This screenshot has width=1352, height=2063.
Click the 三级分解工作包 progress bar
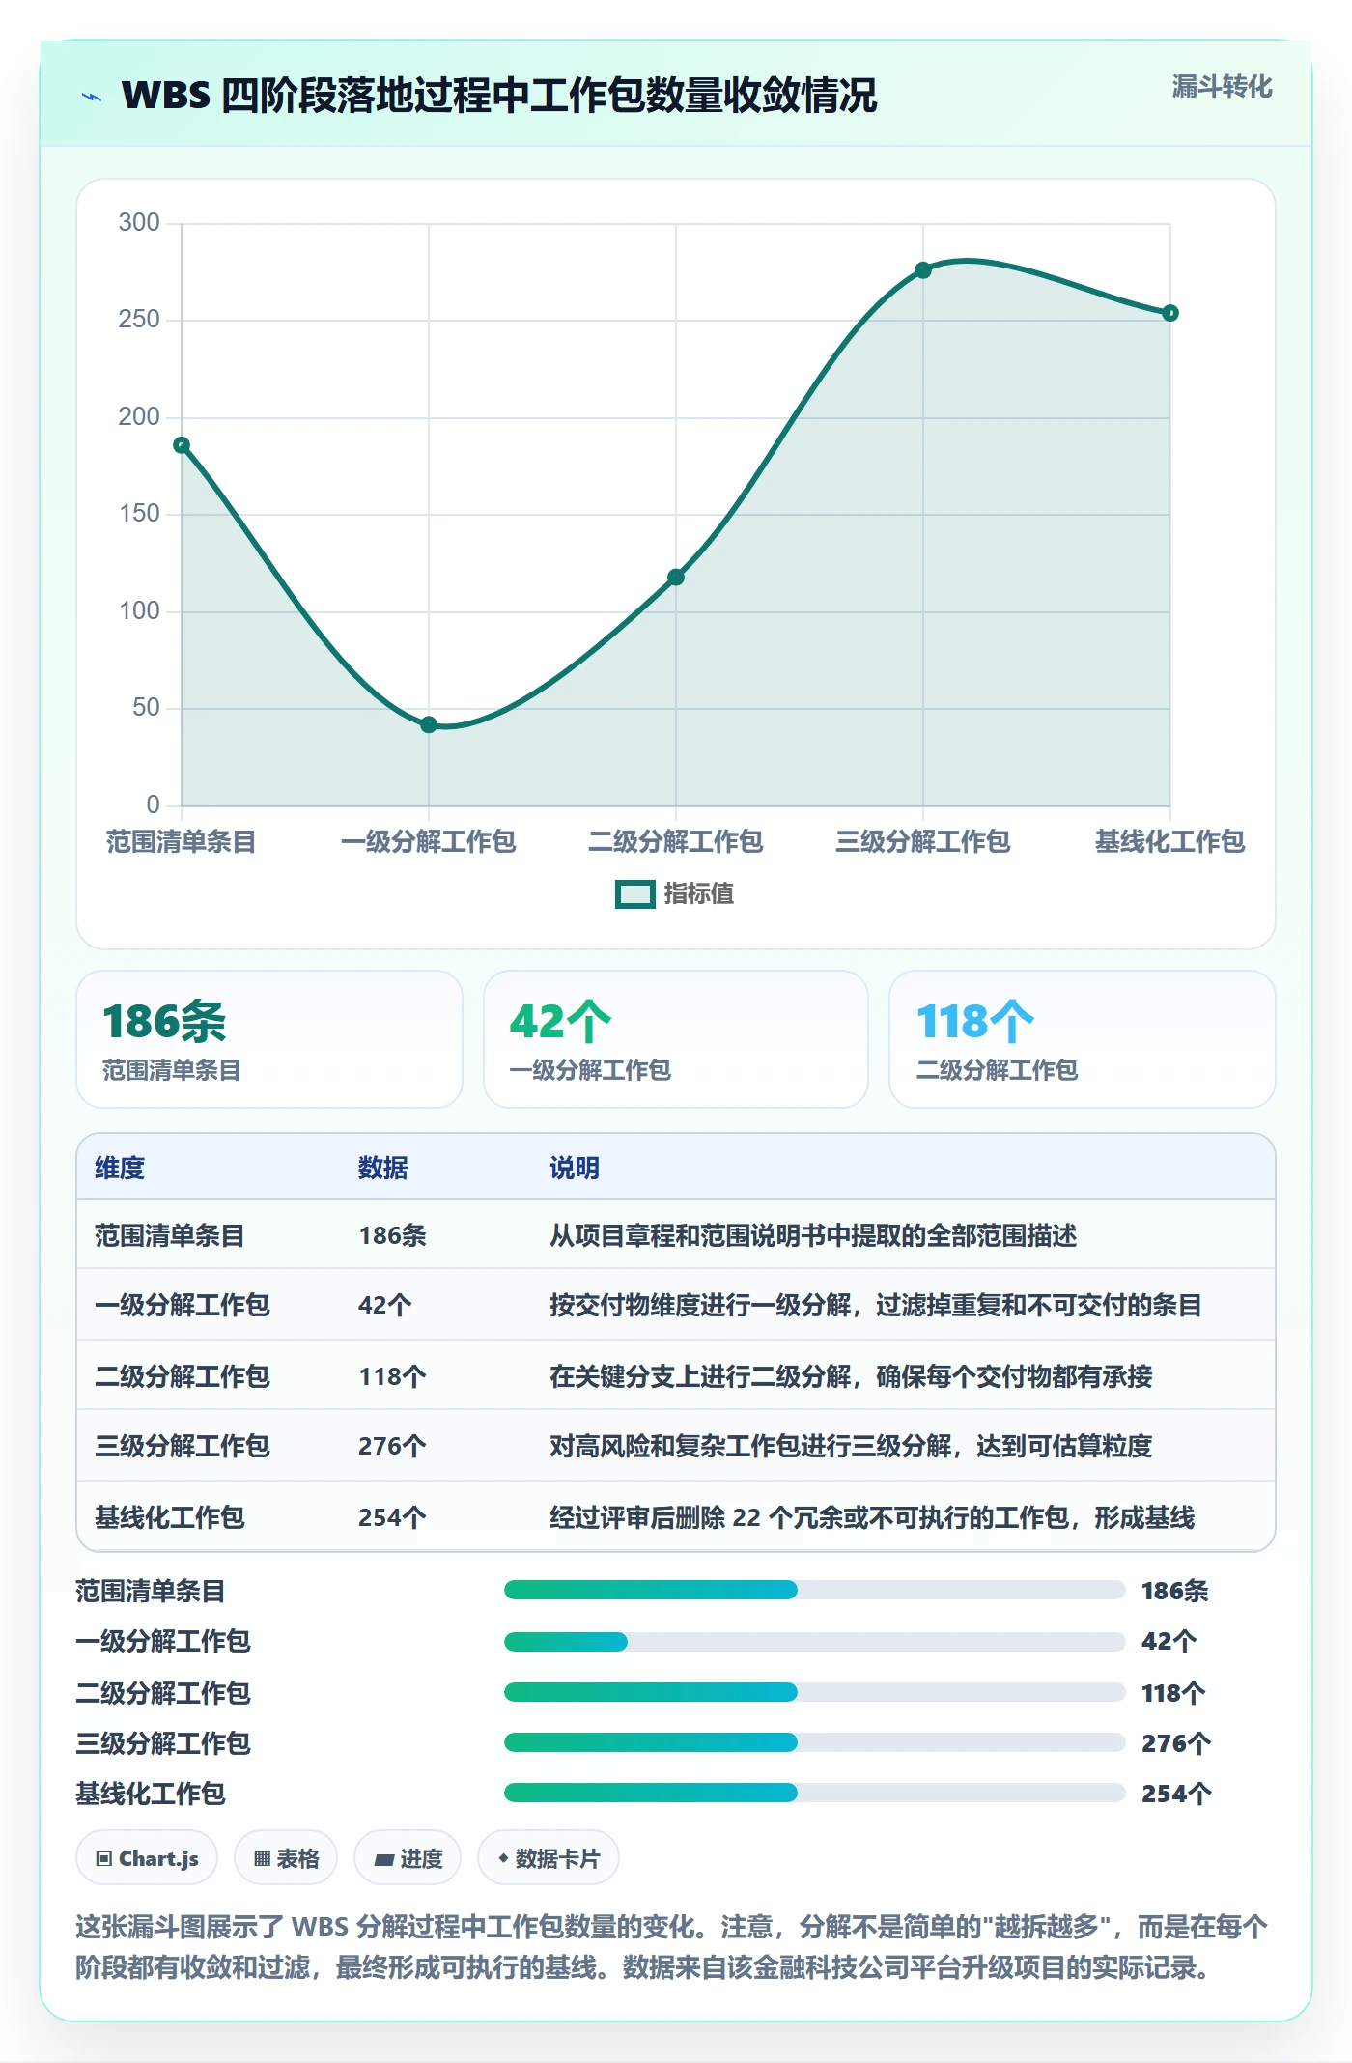point(815,1742)
